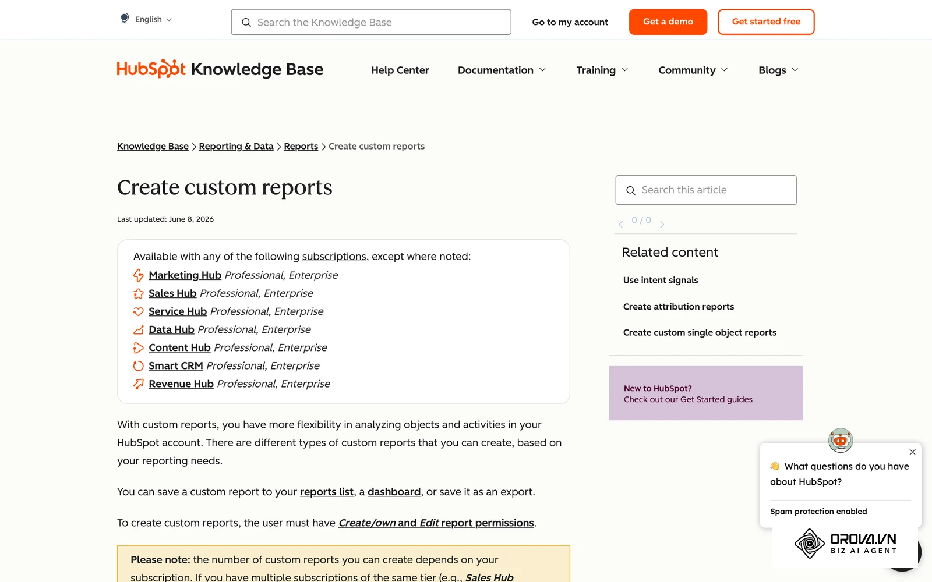Click the Service Hub heart icon
This screenshot has height=582, width=932.
[x=138, y=311]
